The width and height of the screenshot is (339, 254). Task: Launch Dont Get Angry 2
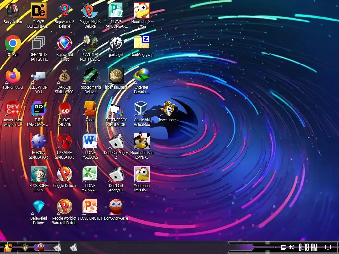(x=116, y=147)
